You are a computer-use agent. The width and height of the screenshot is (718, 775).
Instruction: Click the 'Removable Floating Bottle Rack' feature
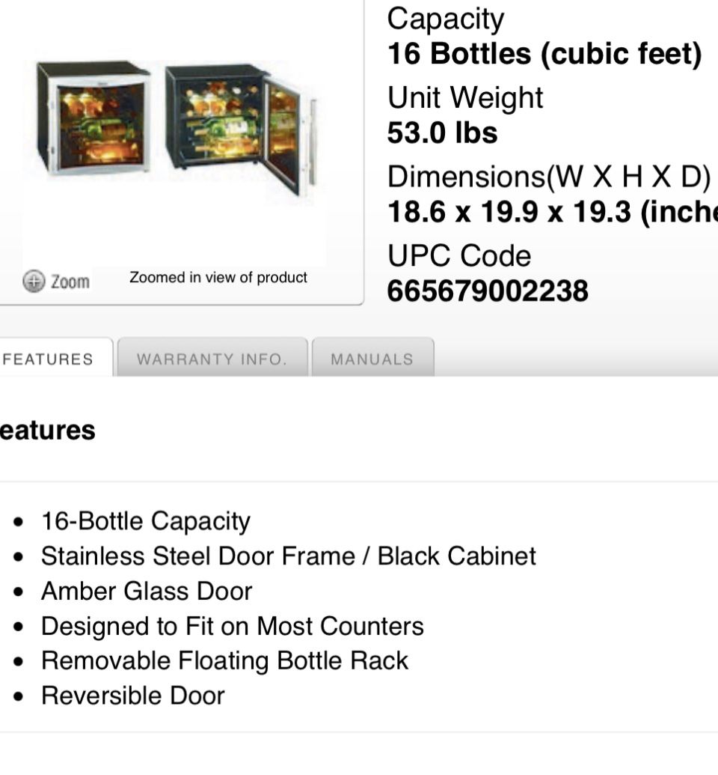click(224, 660)
